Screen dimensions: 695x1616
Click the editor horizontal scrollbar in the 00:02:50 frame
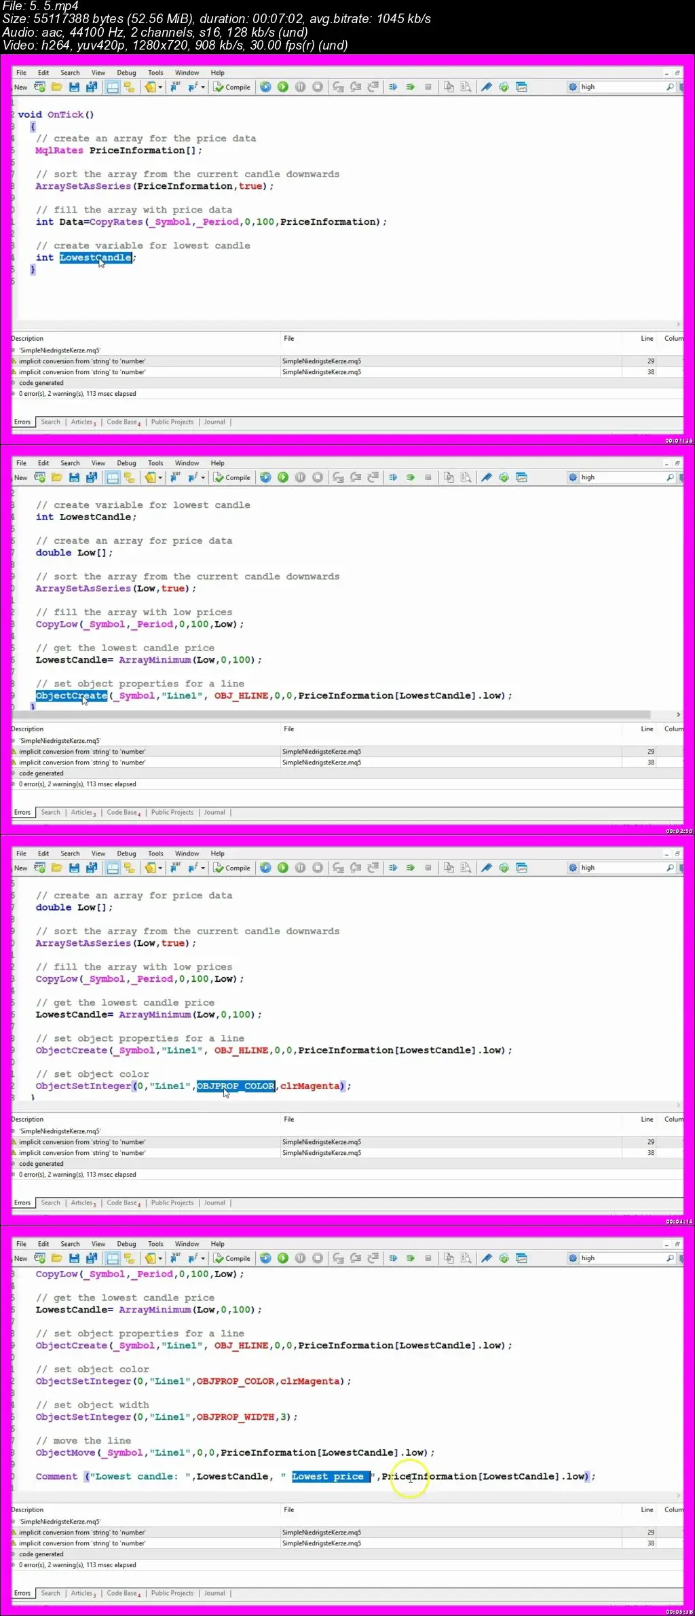coord(331,715)
